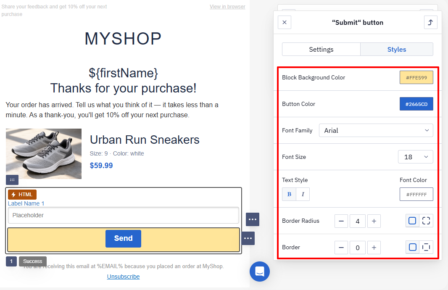Click the blue Send button

[x=123, y=239]
